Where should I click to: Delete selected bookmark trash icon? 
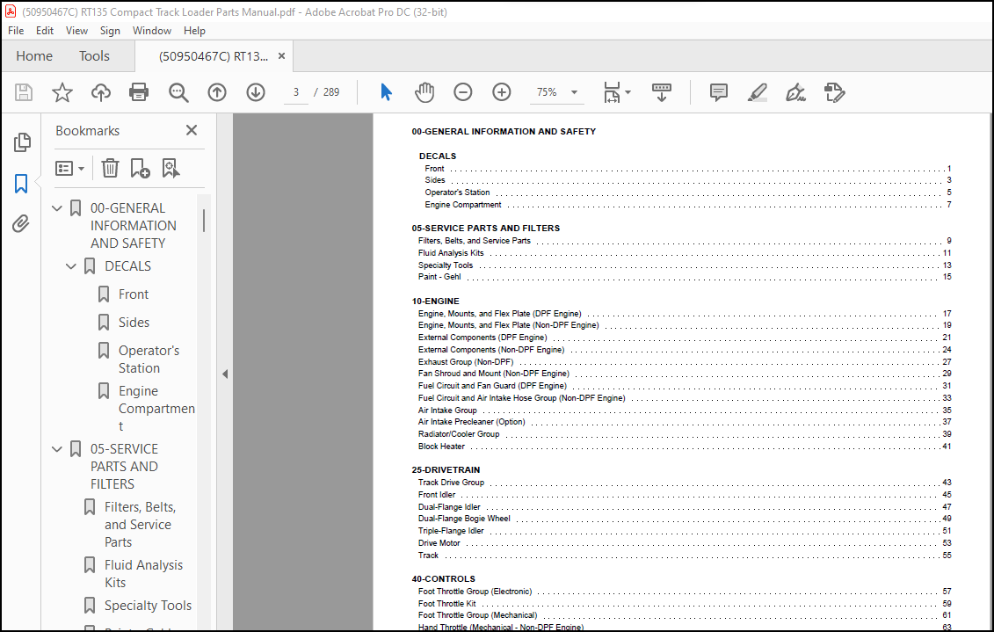(x=110, y=168)
